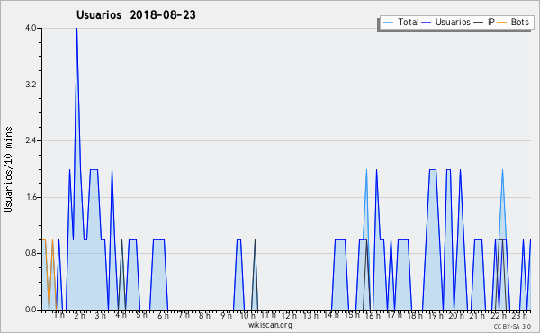Click the '21 h' x-axis label
This screenshot has height=333, width=540.
click(x=477, y=315)
